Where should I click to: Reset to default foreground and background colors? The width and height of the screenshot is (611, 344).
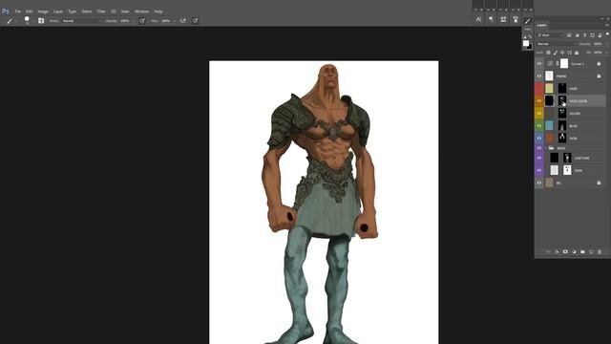tap(524, 36)
